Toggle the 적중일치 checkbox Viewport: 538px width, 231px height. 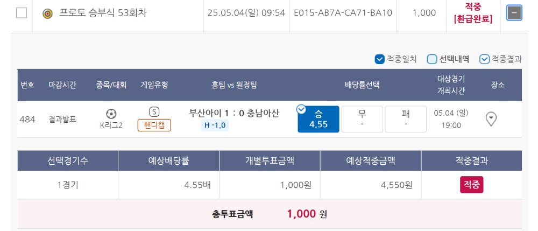[379, 59]
